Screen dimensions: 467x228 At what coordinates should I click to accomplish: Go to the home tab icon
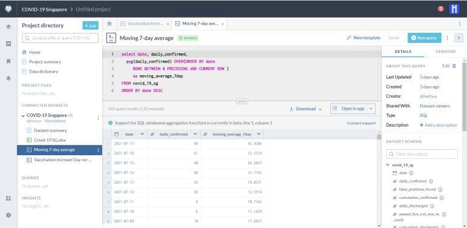[109, 24]
